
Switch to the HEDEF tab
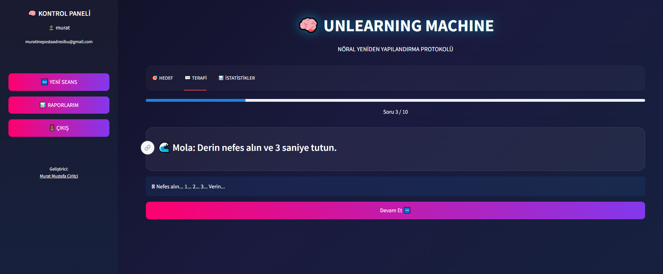162,78
